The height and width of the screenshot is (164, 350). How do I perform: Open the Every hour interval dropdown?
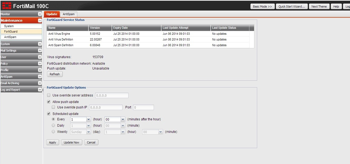click(88, 119)
